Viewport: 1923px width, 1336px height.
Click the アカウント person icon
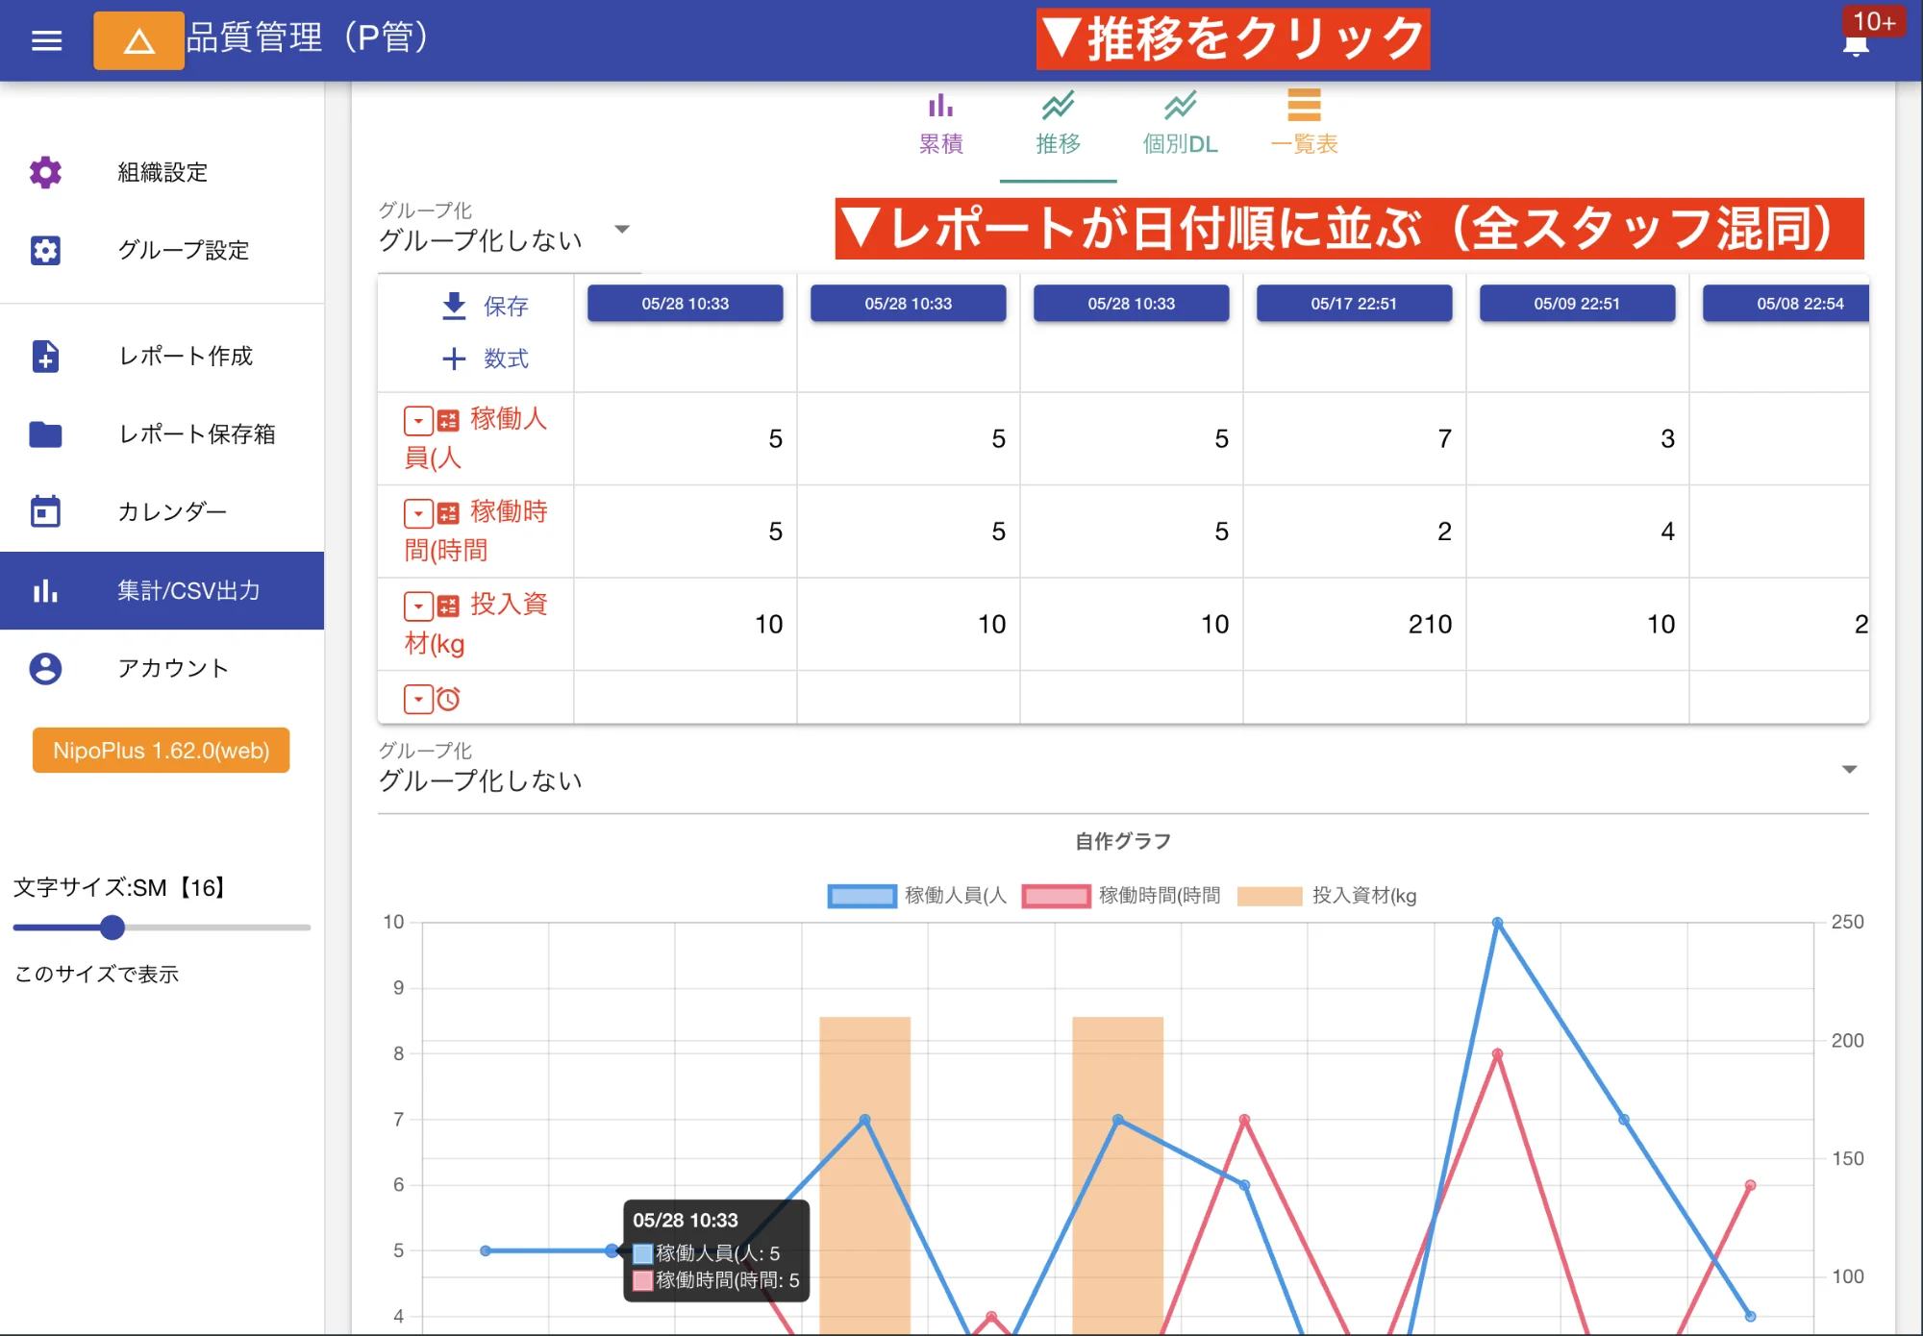point(45,668)
